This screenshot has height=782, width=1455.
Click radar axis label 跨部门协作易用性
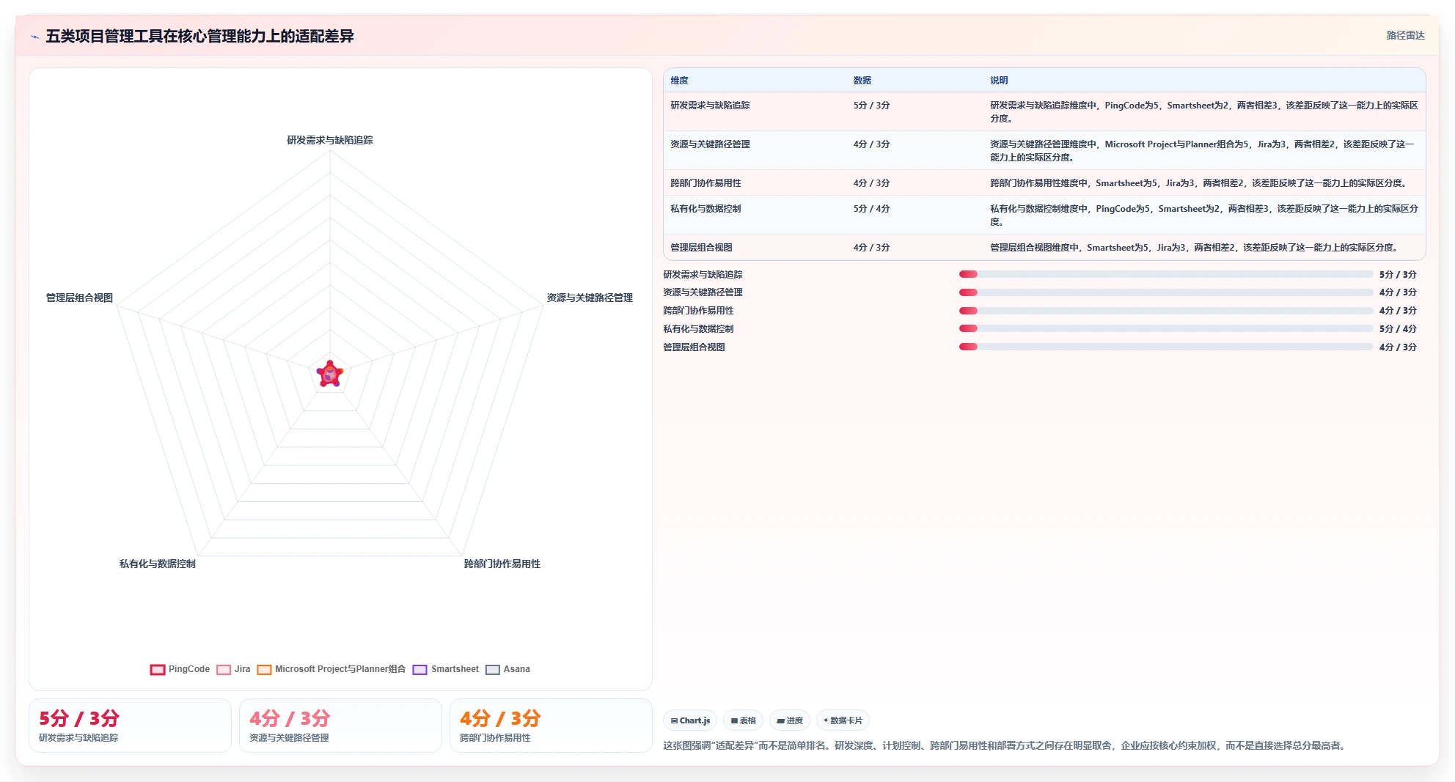(x=502, y=564)
